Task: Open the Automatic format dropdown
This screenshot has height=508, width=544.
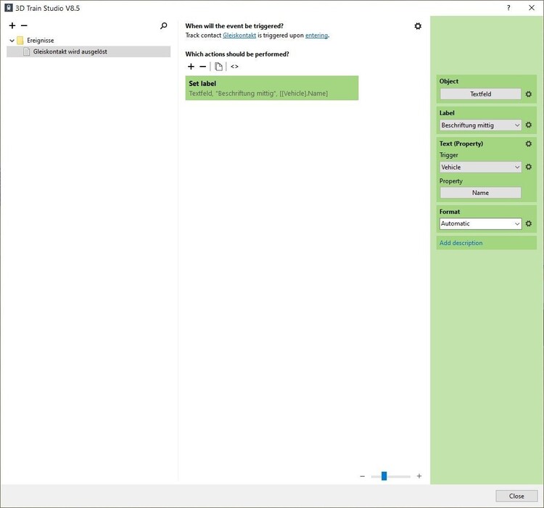Action: pos(480,223)
